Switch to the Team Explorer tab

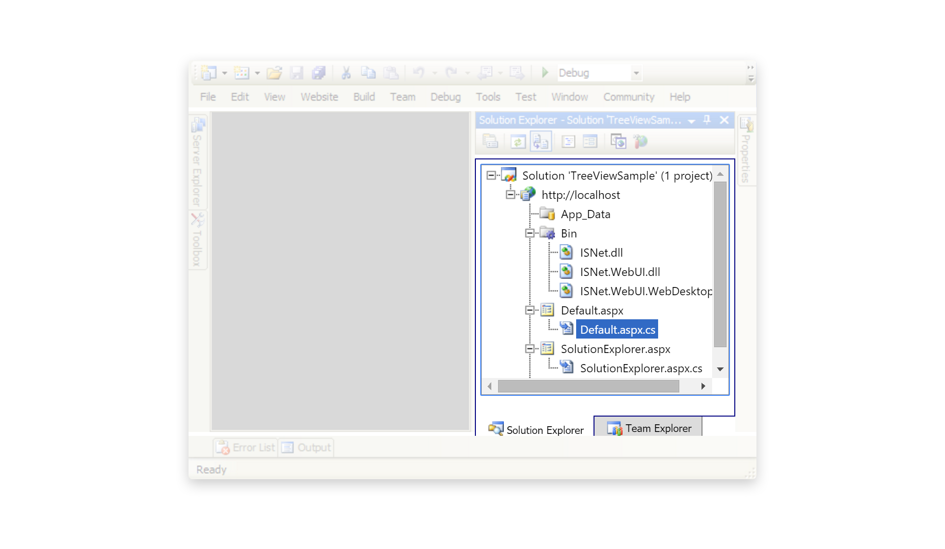click(648, 428)
